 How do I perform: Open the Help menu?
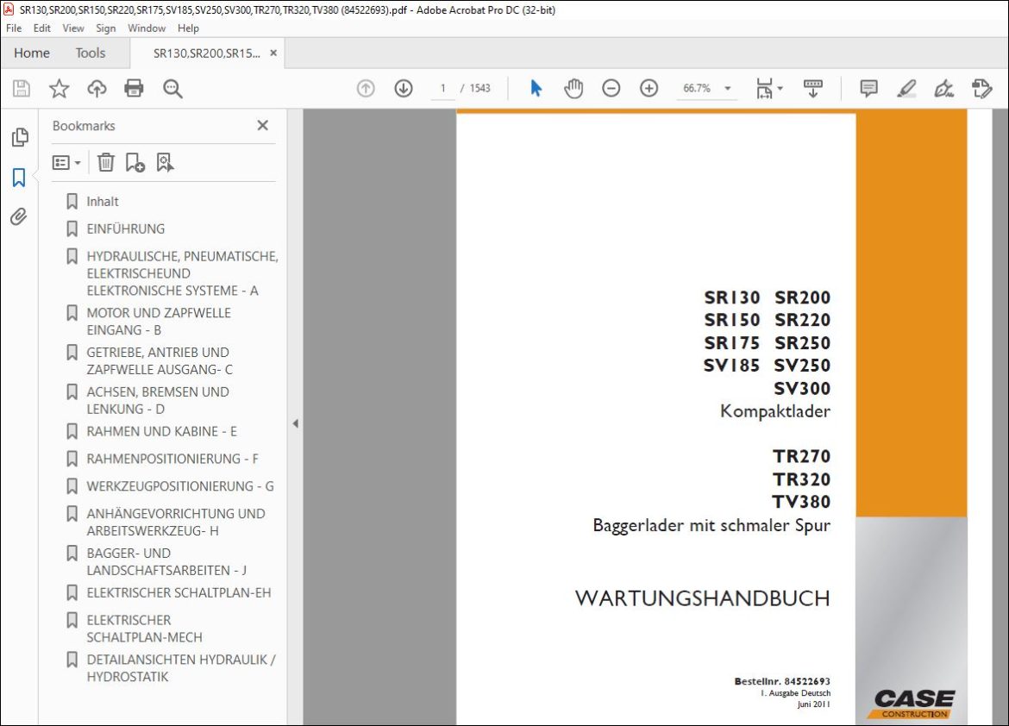coord(188,28)
